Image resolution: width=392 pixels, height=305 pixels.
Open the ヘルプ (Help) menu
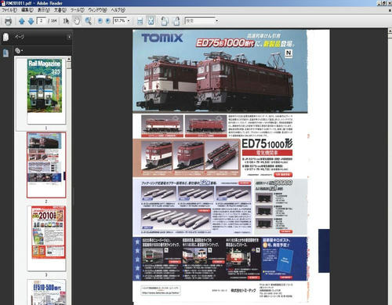(118, 10)
